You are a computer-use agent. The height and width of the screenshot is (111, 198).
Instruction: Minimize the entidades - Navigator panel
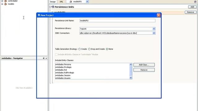click(x=44, y=58)
